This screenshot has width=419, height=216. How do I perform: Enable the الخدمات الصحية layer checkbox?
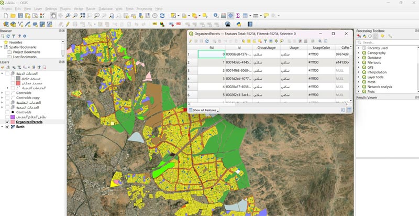(7, 107)
